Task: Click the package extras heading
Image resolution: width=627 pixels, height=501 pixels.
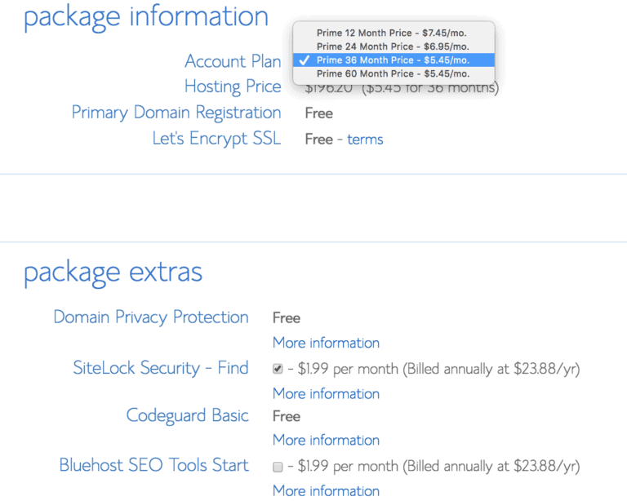Action: tap(113, 273)
